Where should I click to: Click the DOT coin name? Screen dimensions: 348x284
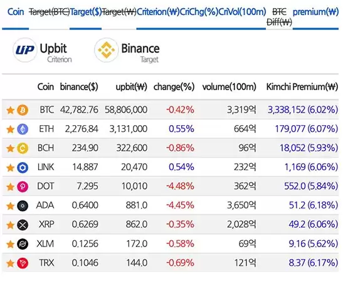coord(46,186)
